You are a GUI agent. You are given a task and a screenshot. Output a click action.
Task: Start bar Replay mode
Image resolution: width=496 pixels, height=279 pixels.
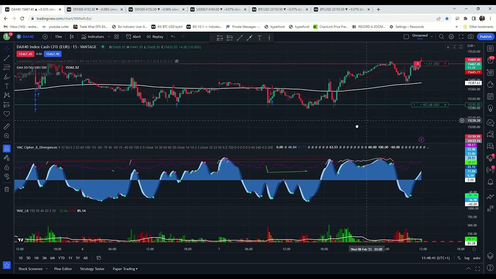point(155,36)
